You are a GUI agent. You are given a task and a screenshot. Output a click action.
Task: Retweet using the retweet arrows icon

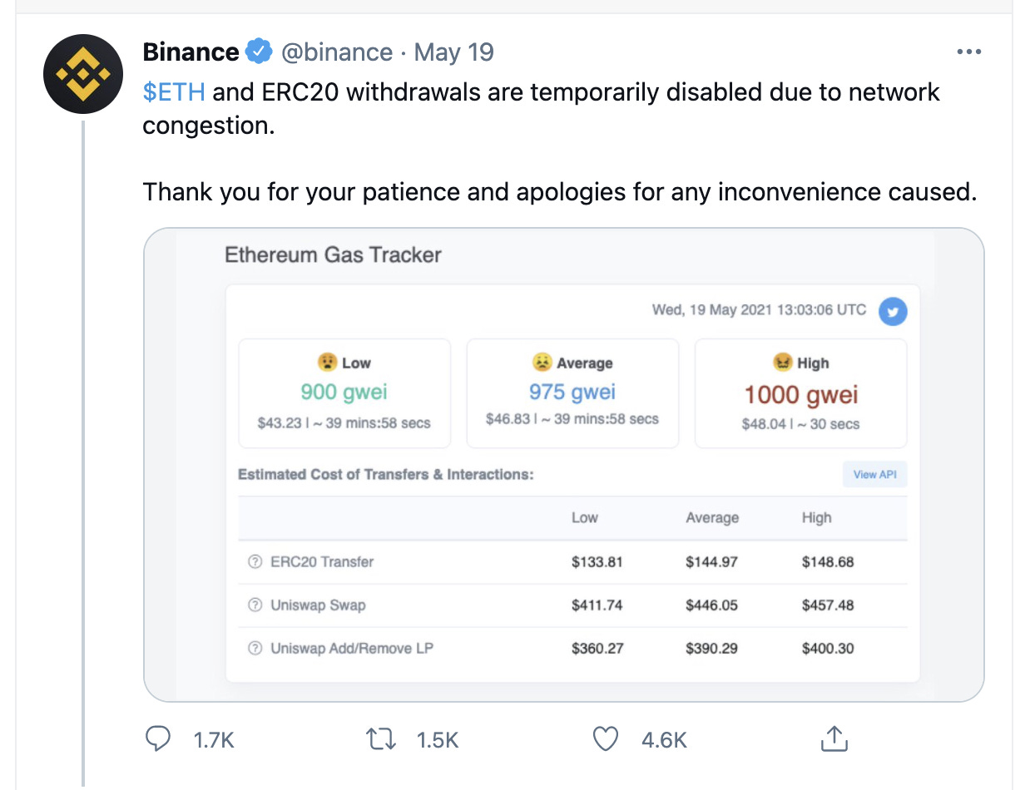[381, 738]
